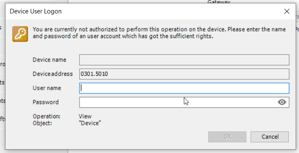Image resolution: width=299 pixels, height=153 pixels.
Task: Toggle password visibility with the eye icon
Action: tap(282, 102)
